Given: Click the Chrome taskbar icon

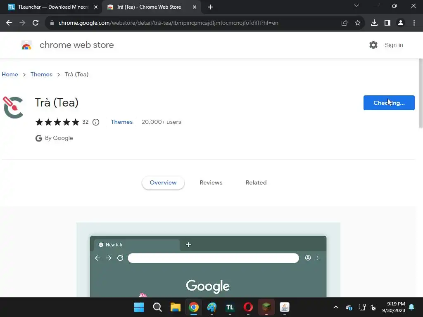Looking at the screenshot, I should click(x=194, y=307).
